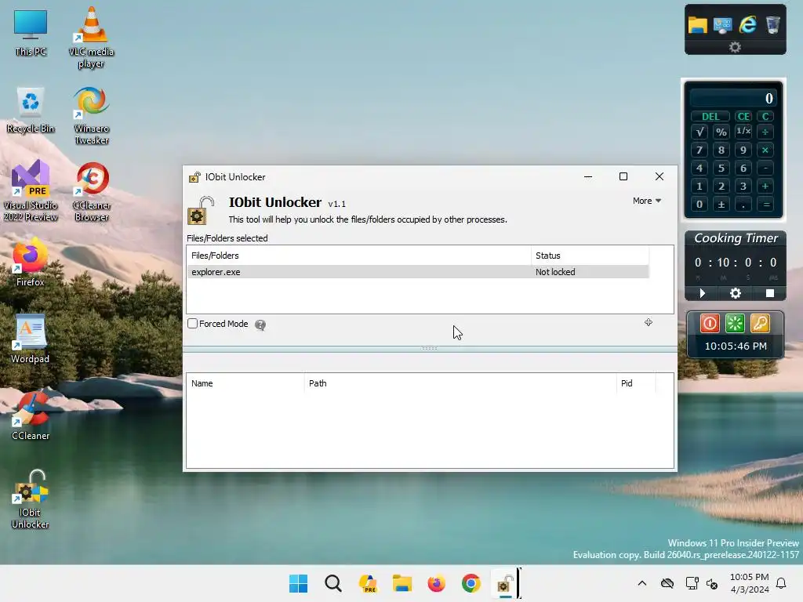The width and height of the screenshot is (803, 602).
Task: Enable the Forced Mode checkbox
Action: pos(193,324)
